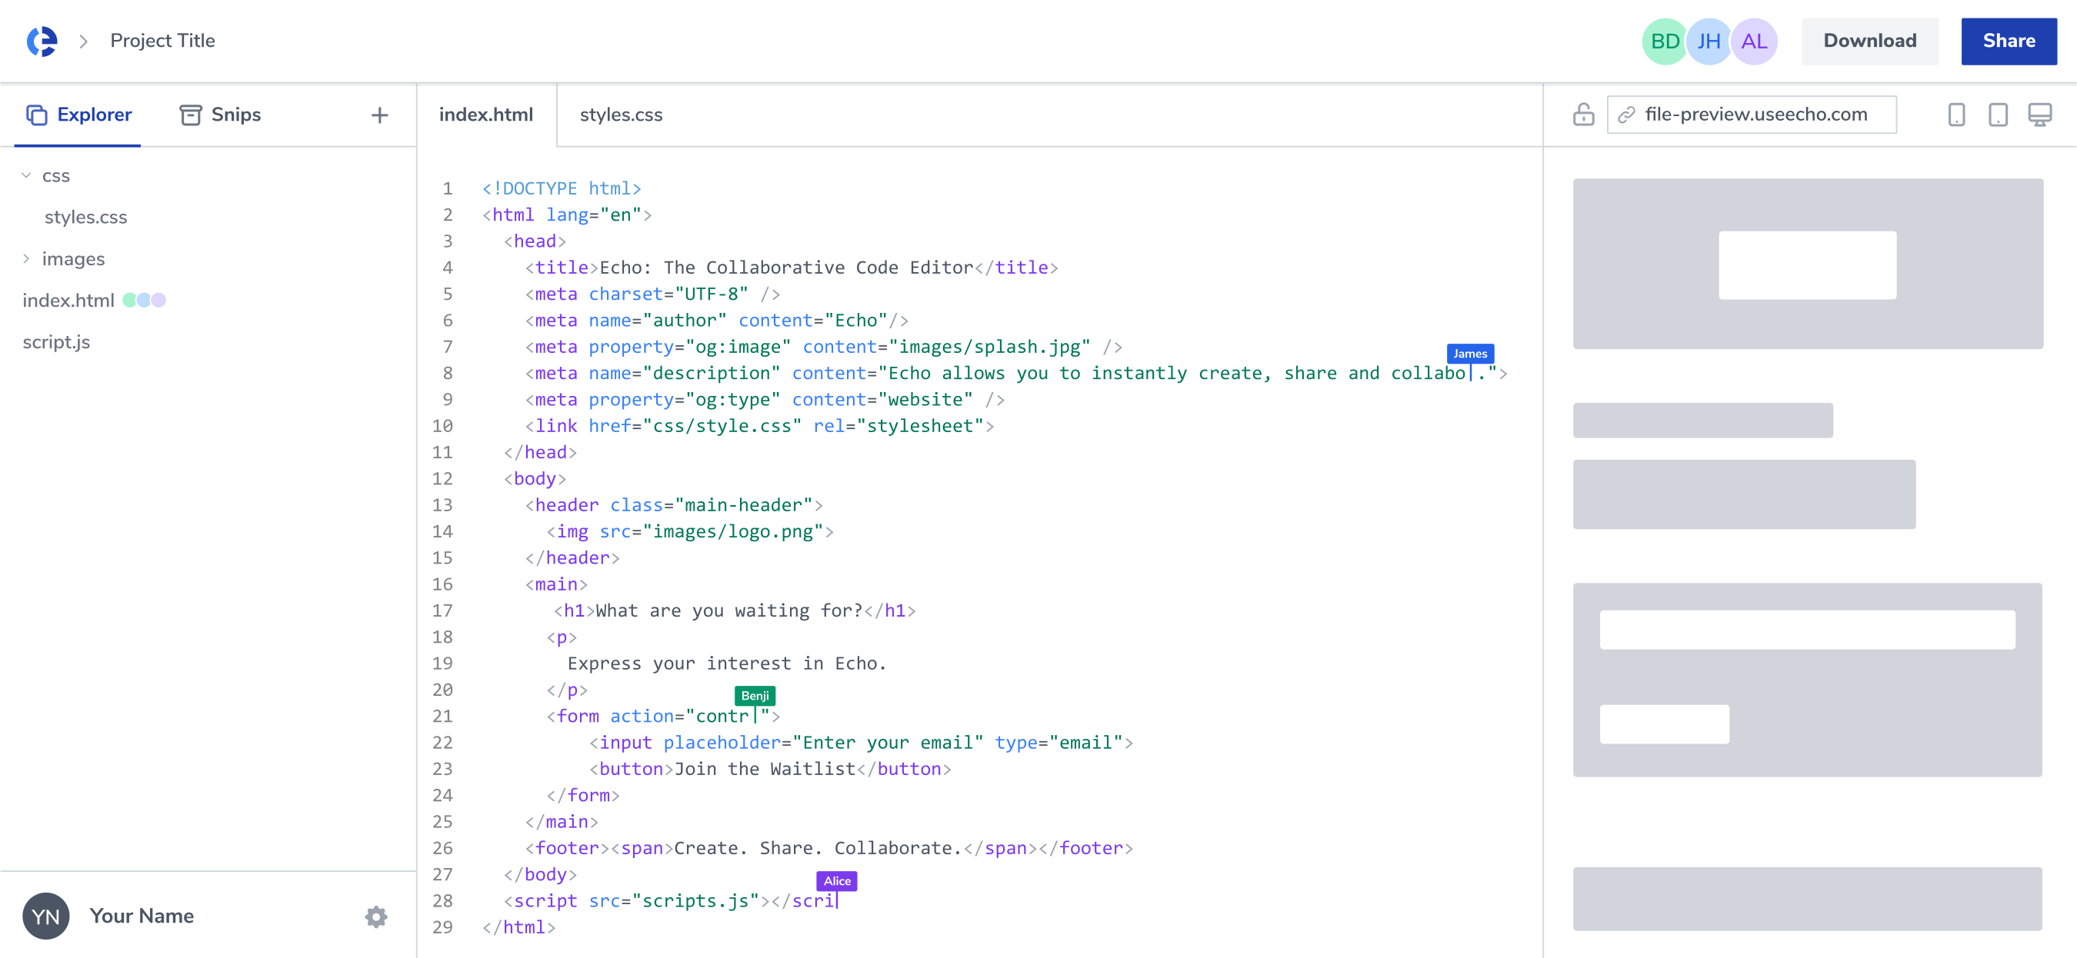This screenshot has height=958, width=2077.
Task: Expand the images folder
Action: (x=27, y=258)
